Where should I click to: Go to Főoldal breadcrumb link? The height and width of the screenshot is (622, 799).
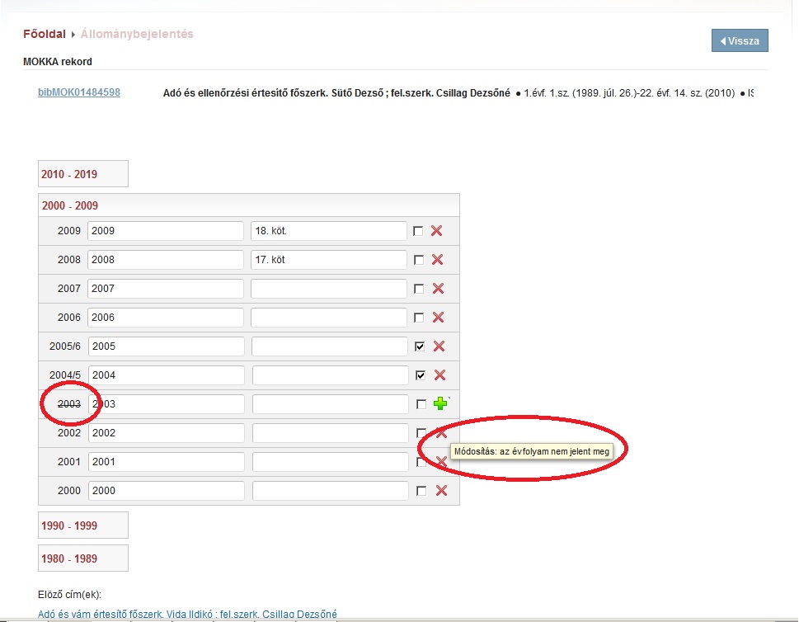(x=45, y=34)
